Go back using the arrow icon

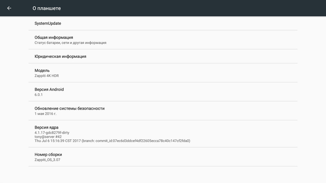[x=9, y=8]
